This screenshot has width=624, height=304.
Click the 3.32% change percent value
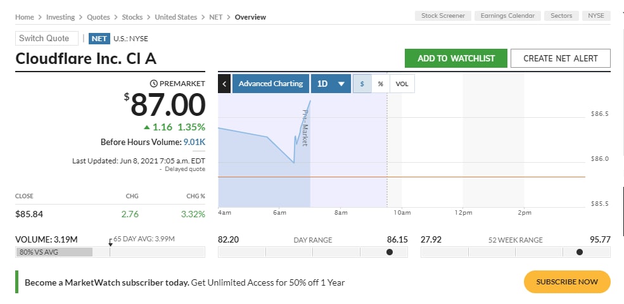193,214
